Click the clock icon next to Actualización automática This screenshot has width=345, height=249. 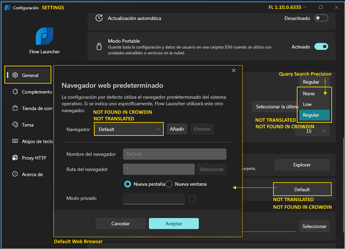pos(100,18)
